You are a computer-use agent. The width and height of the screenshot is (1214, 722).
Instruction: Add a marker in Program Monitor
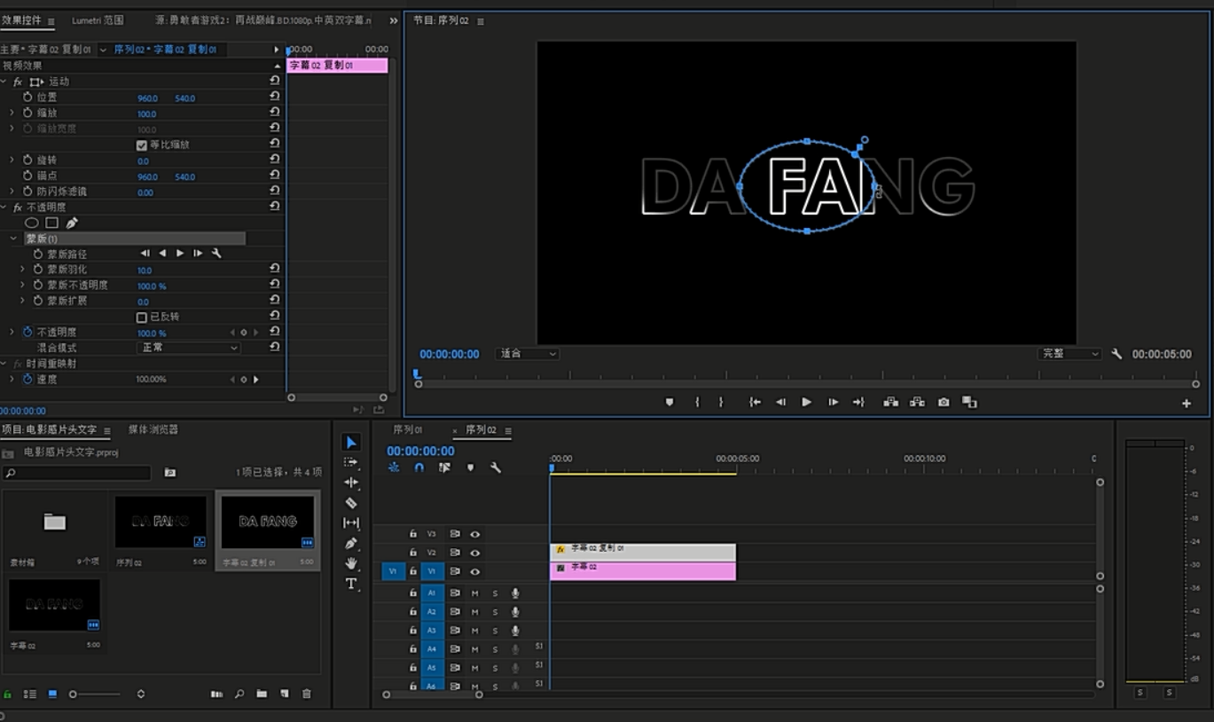670,403
